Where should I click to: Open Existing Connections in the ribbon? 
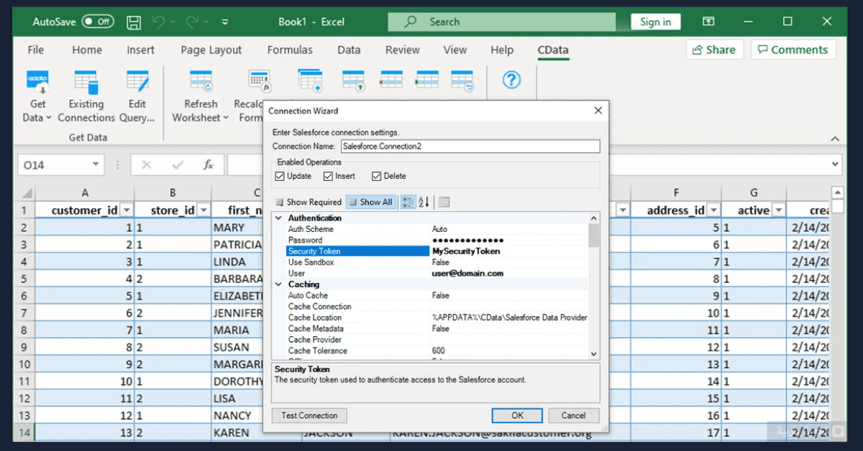pyautogui.click(x=86, y=97)
